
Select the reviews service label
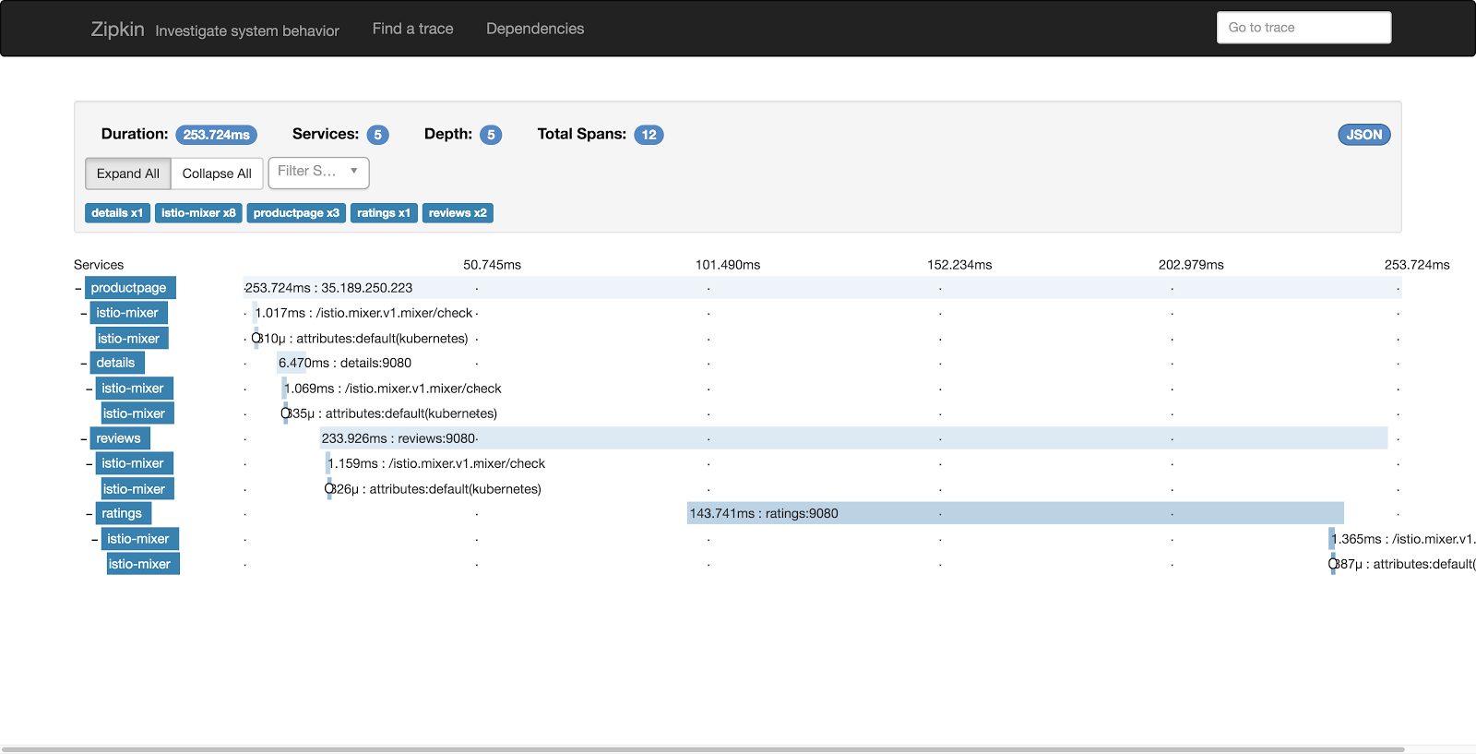[x=120, y=438]
